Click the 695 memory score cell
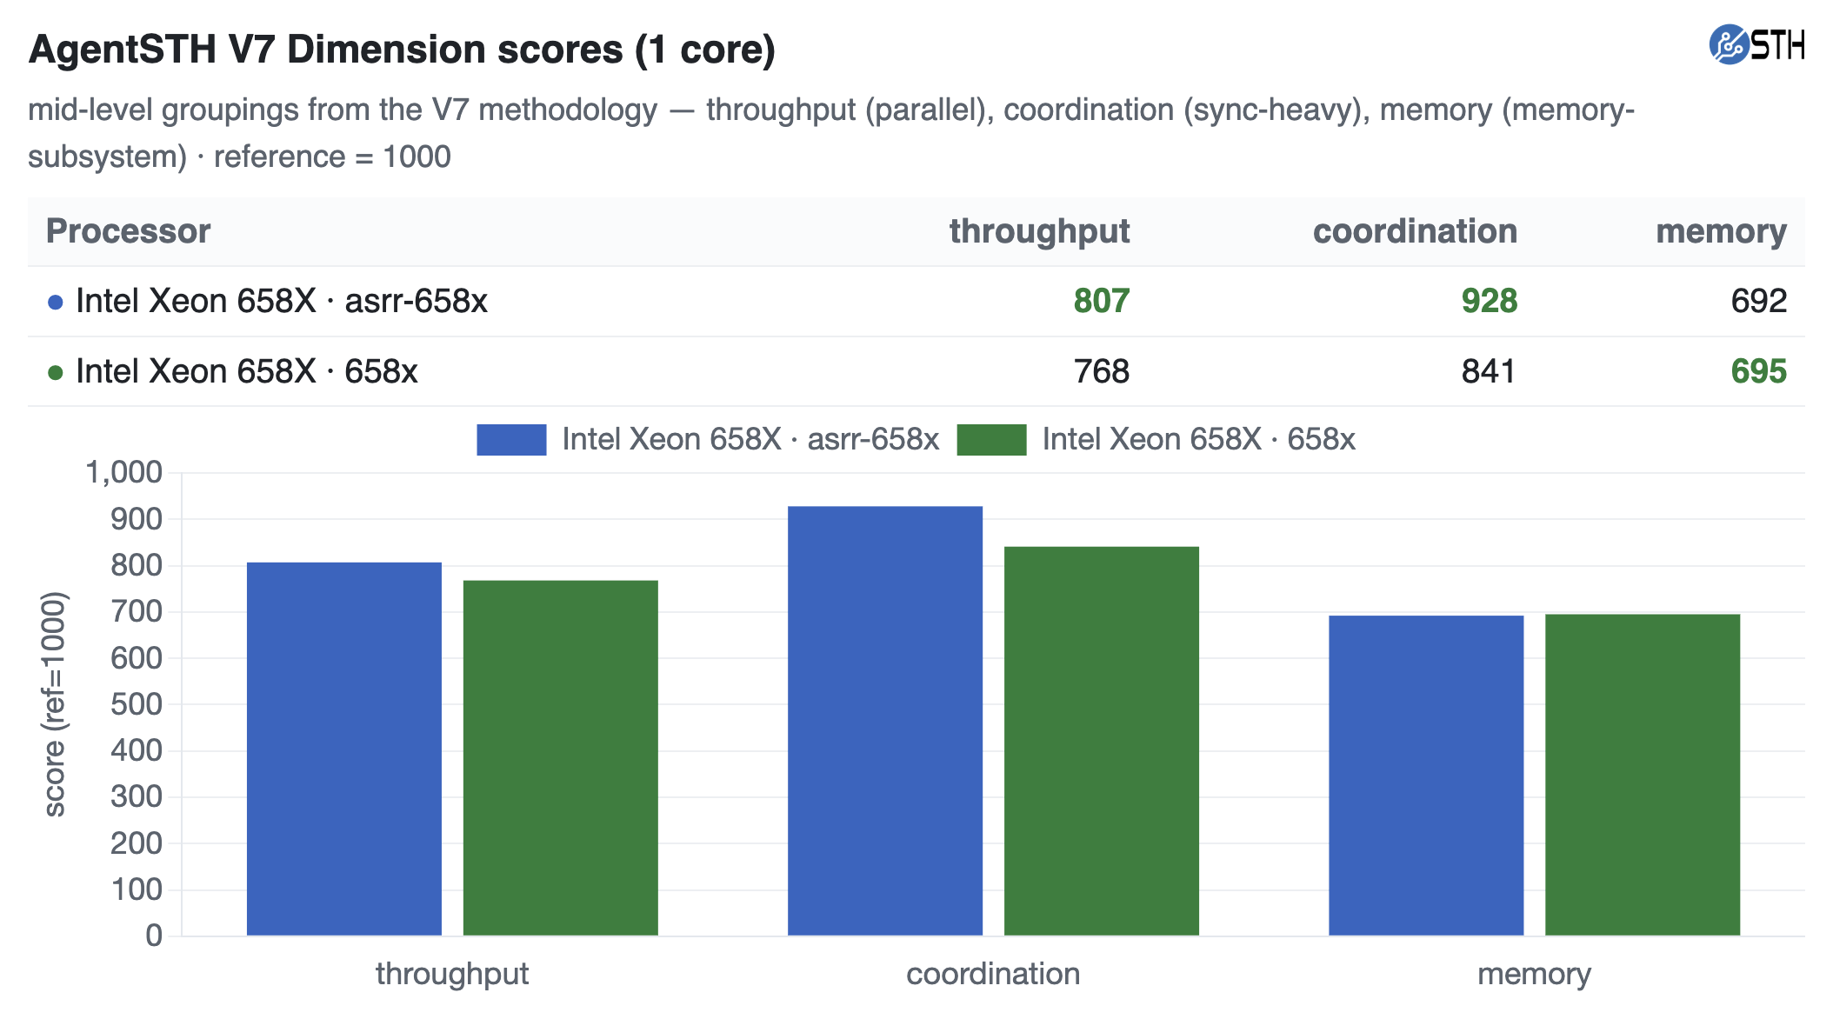The width and height of the screenshot is (1833, 1019). (1758, 371)
